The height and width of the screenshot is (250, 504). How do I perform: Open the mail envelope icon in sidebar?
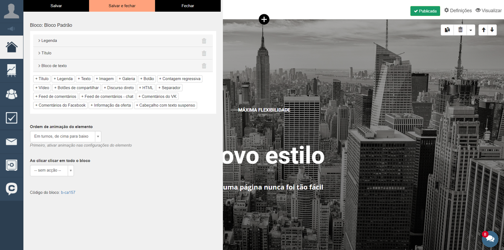[11, 142]
